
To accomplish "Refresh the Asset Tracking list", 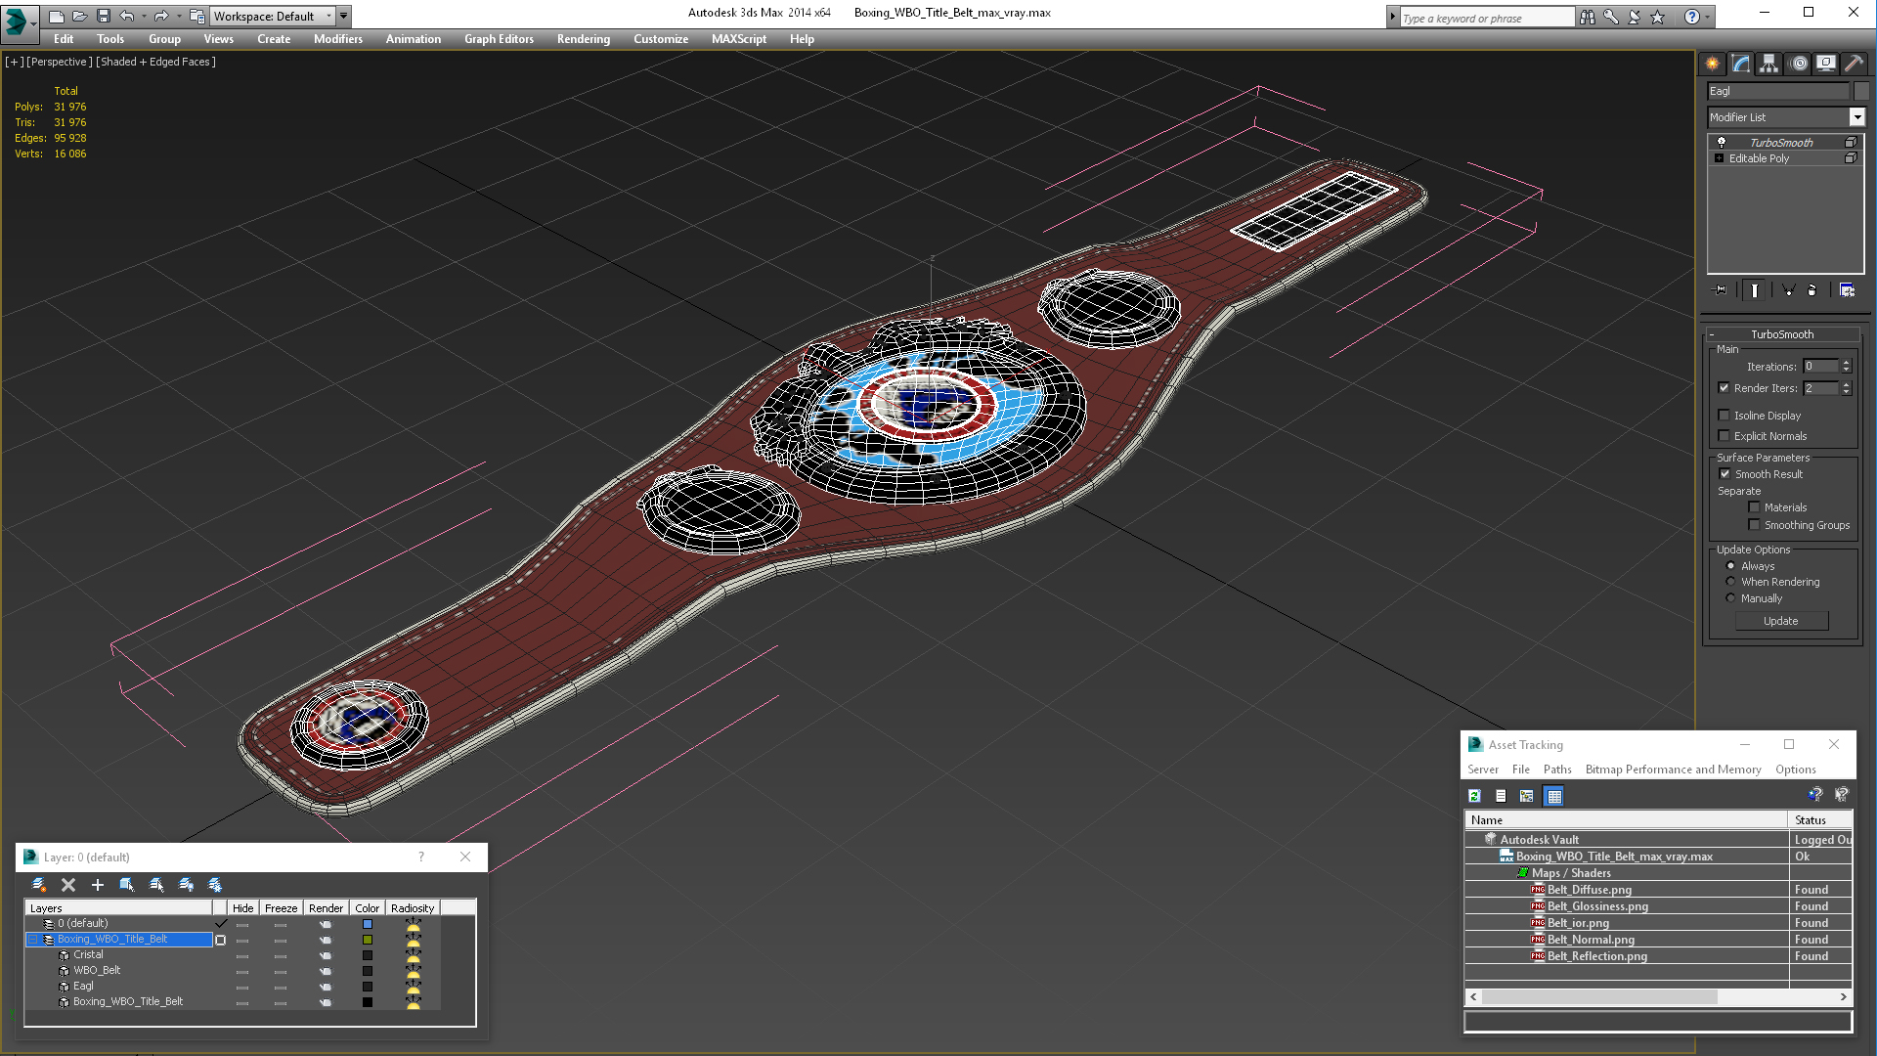I will pyautogui.click(x=1475, y=796).
